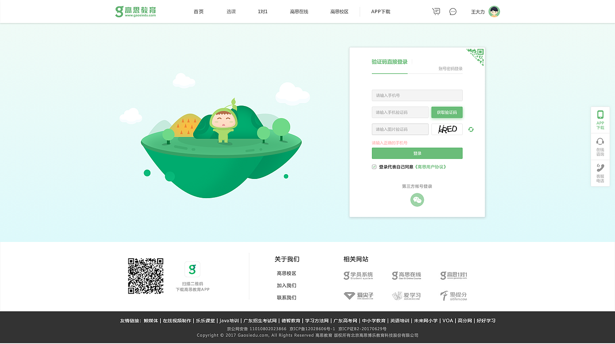615x344 pixels.
Task: Open 客服电话 phone in the right sidebar
Action: 600,173
